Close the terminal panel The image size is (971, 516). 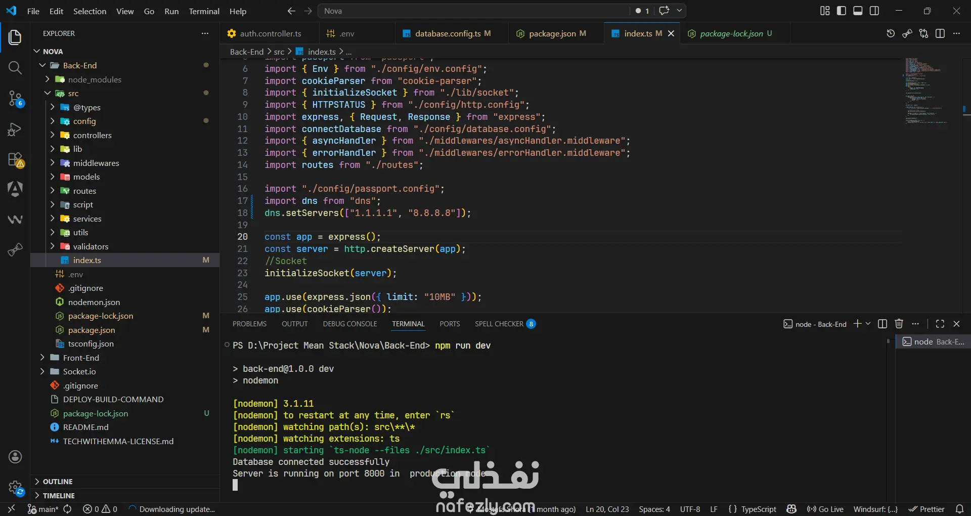tap(956, 324)
